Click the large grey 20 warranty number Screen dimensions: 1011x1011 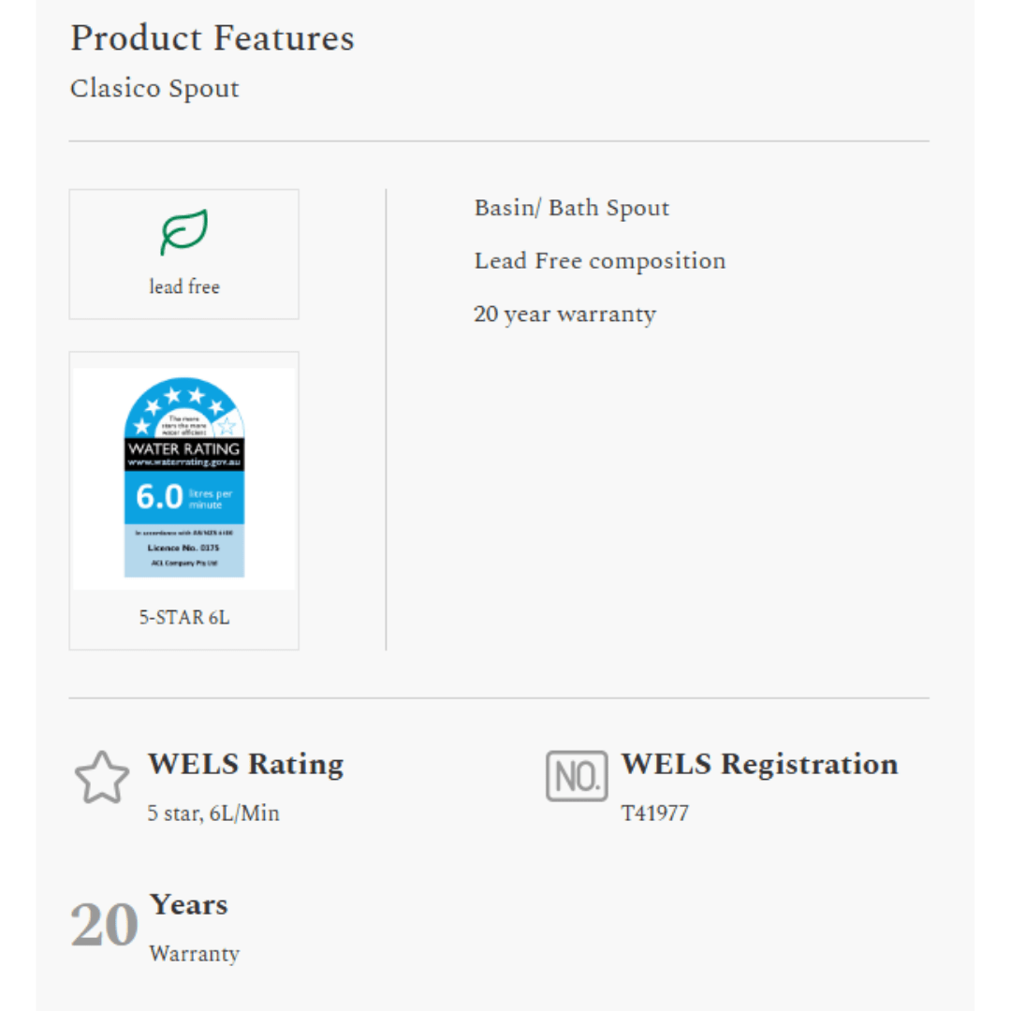[x=104, y=926]
